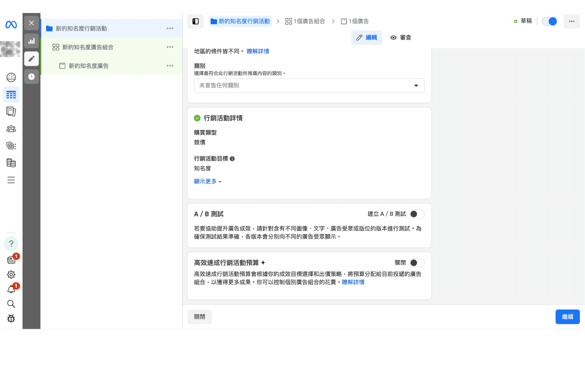Select 新的知名度廣告 tree item

[x=88, y=66]
